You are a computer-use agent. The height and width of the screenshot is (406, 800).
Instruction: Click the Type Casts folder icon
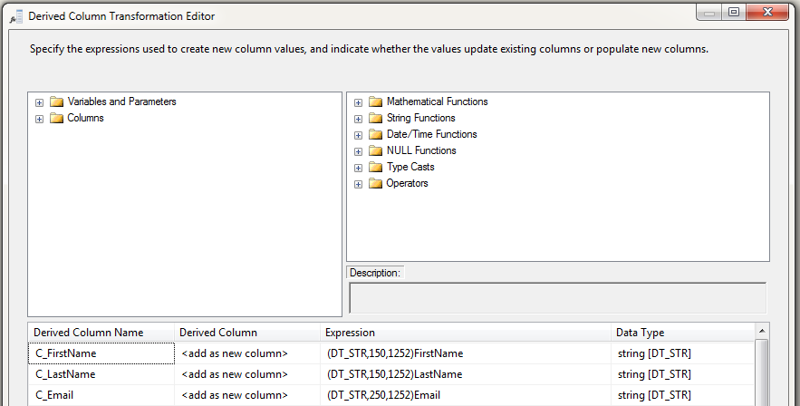click(375, 167)
